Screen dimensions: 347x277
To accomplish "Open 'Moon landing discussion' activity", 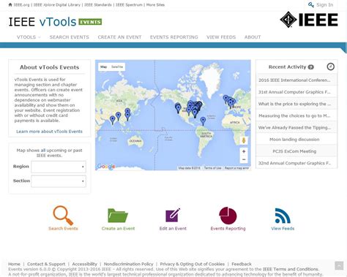I will coord(296,140).
